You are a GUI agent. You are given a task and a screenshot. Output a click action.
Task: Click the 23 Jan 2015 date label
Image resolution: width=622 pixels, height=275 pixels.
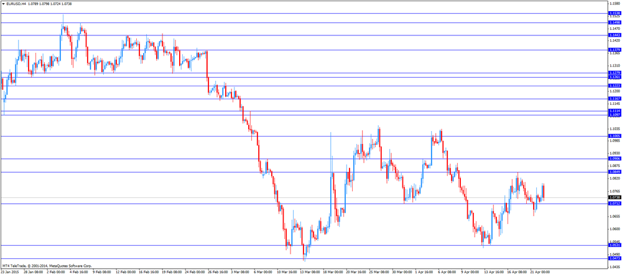(x=10, y=273)
